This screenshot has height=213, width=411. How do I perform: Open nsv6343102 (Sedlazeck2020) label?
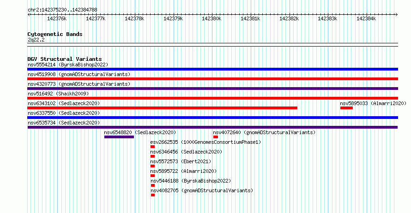point(64,103)
